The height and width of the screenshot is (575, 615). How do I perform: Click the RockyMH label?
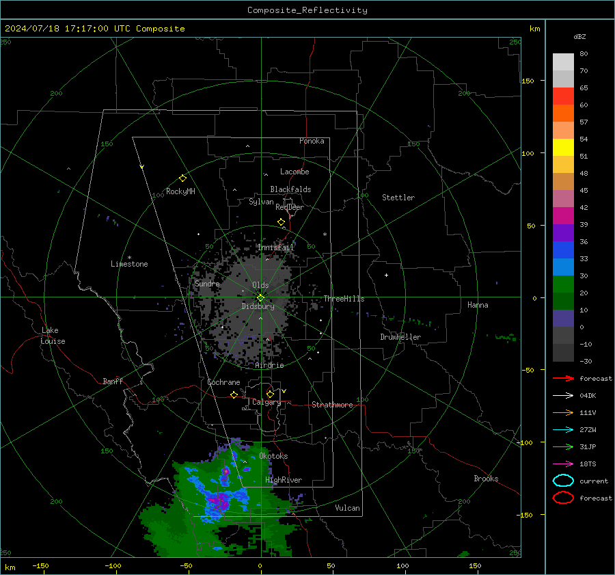(180, 191)
